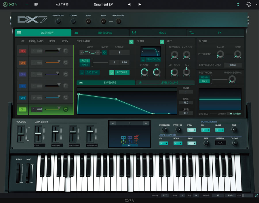Select operator OP1
The width and height of the screenshot is (259, 203).
23,109
